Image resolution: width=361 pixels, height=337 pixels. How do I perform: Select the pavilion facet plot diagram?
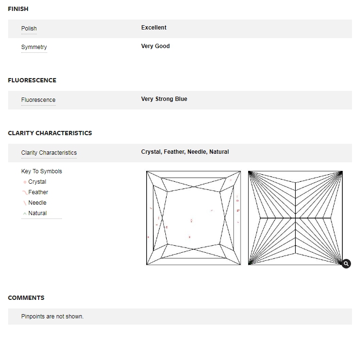click(295, 218)
